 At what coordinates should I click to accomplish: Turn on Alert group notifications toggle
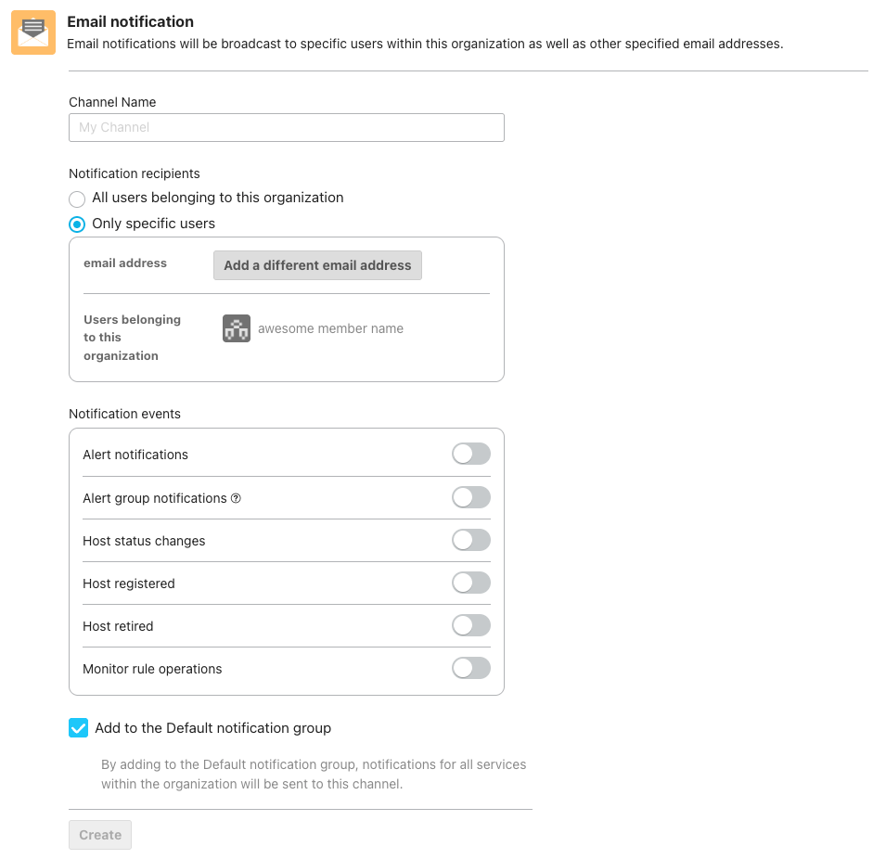click(x=470, y=498)
